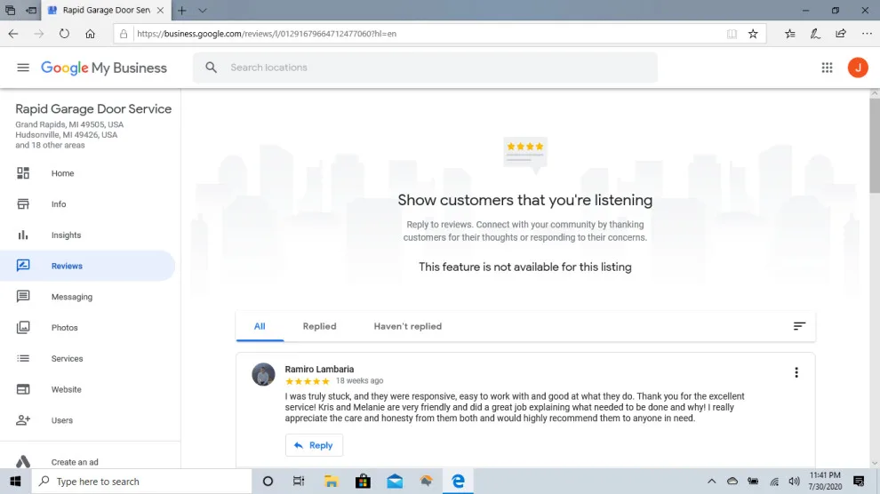Click the page vertical scrollbar

875,147
